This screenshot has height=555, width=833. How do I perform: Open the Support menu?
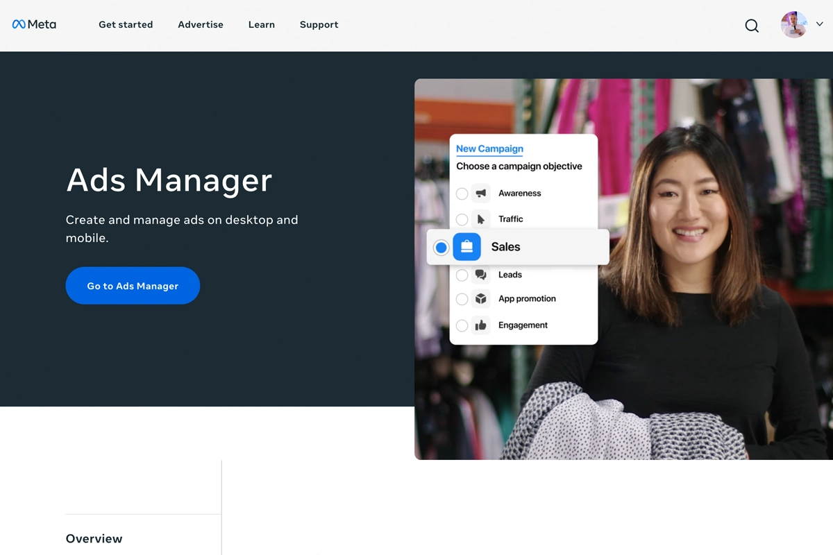[x=319, y=24]
